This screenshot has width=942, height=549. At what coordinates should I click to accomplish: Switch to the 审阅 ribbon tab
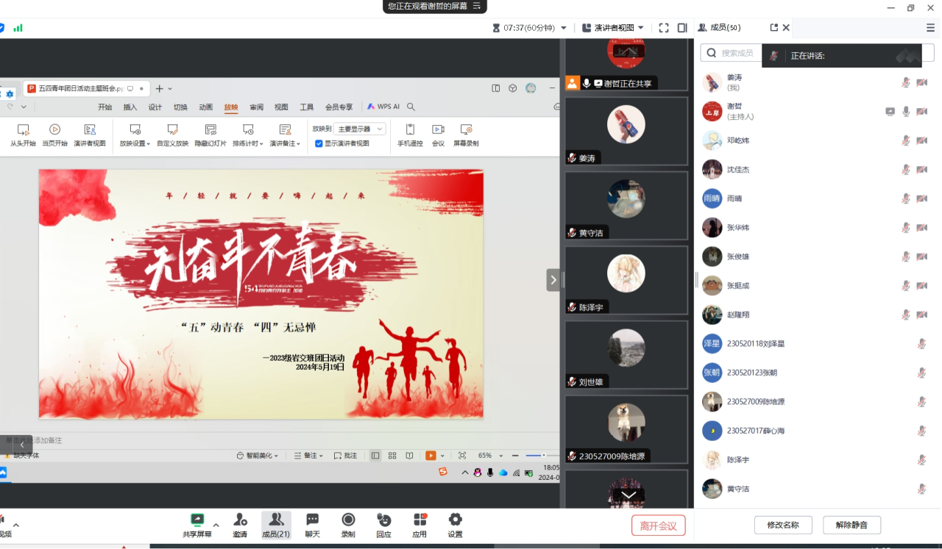pos(256,107)
